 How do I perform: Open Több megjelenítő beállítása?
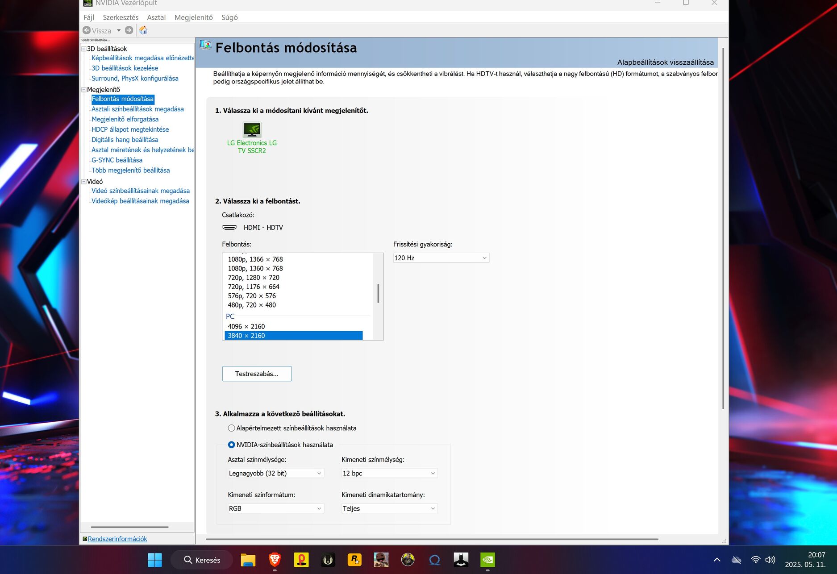[130, 171]
